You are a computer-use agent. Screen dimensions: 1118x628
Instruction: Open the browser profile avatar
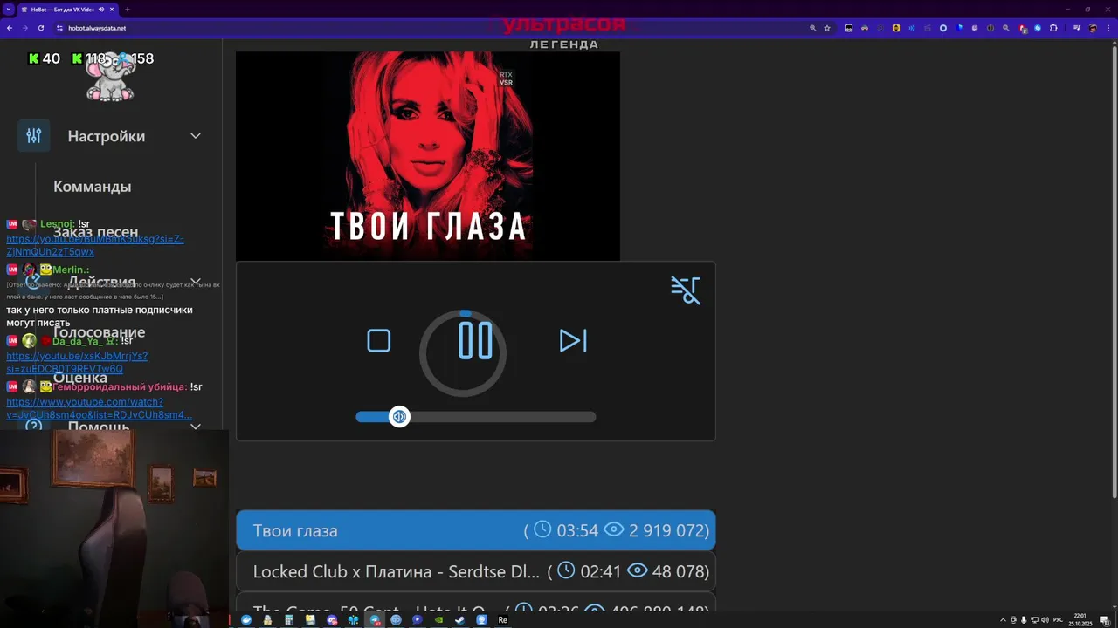(1091, 28)
